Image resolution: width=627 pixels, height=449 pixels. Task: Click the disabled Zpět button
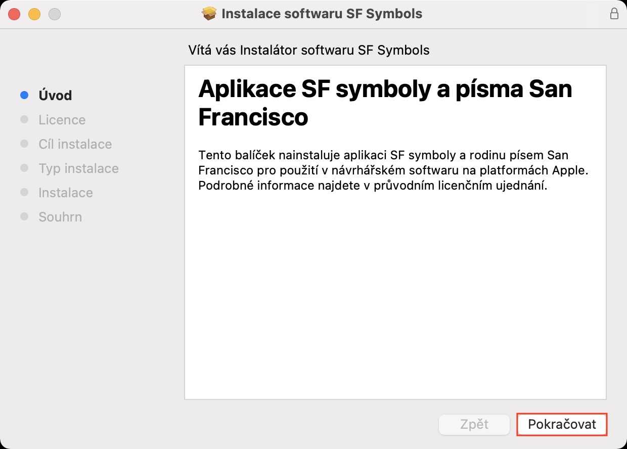[474, 425]
